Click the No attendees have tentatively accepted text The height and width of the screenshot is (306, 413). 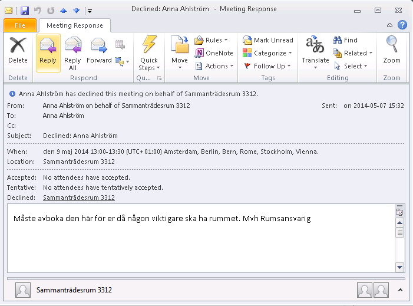pyautogui.click(x=103, y=187)
